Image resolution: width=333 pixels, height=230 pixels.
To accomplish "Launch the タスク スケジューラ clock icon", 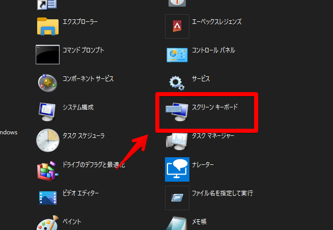I will 47,140.
